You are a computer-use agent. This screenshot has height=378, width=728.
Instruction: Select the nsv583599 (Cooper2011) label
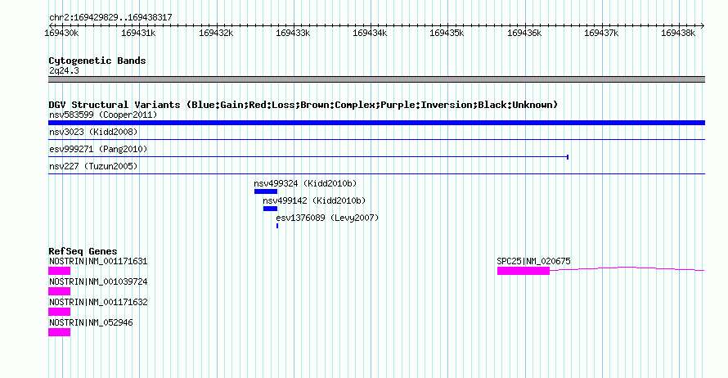click(x=103, y=115)
